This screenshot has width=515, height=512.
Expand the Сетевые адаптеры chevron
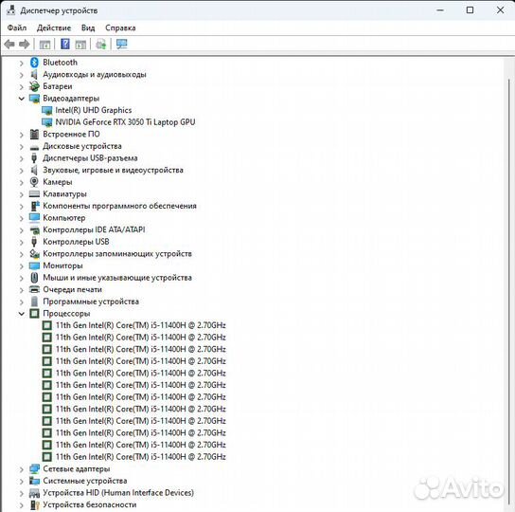click(x=22, y=469)
